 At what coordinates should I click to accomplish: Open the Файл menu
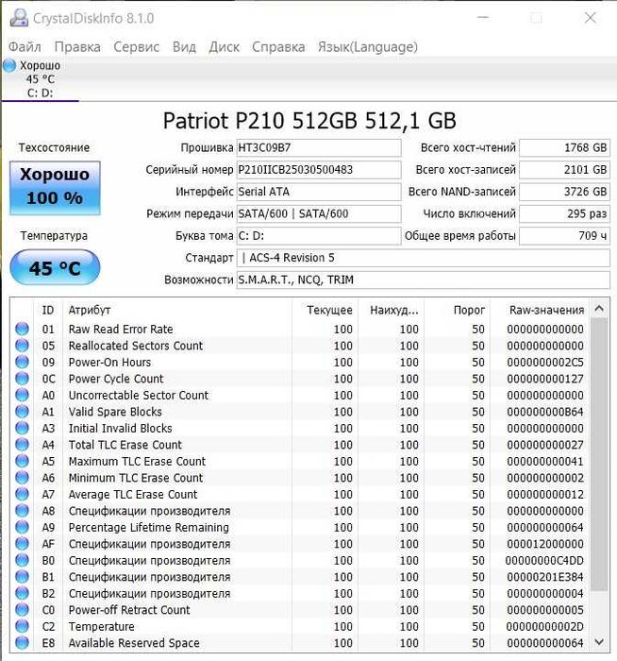tap(25, 47)
